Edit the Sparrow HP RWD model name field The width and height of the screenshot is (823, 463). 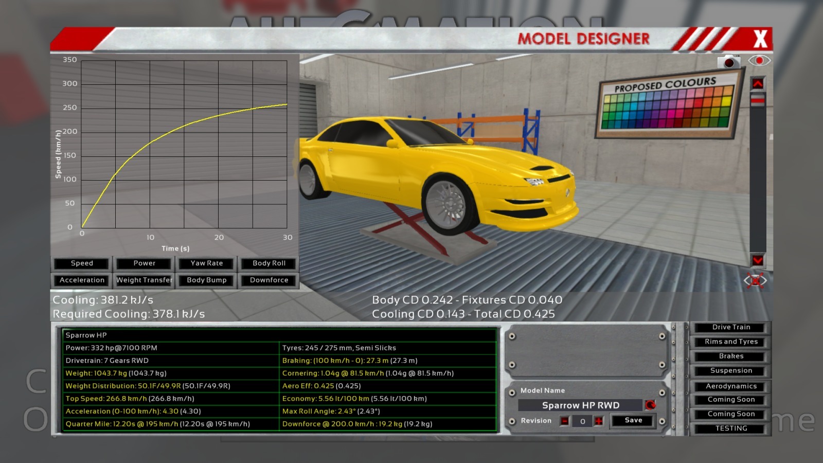[581, 405]
